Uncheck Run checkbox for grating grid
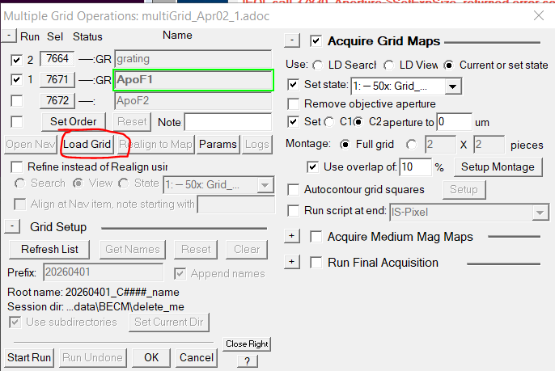The height and width of the screenshot is (371, 555). click(16, 60)
